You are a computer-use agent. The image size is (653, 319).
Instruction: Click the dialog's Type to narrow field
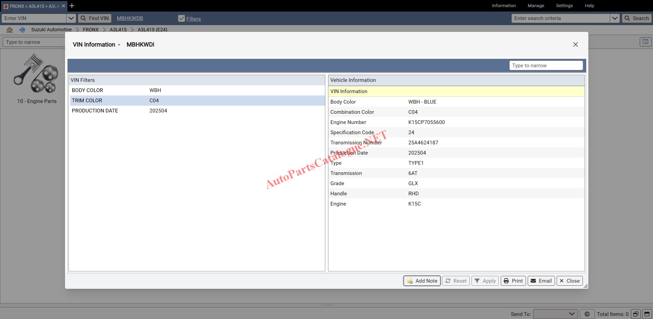546,66
